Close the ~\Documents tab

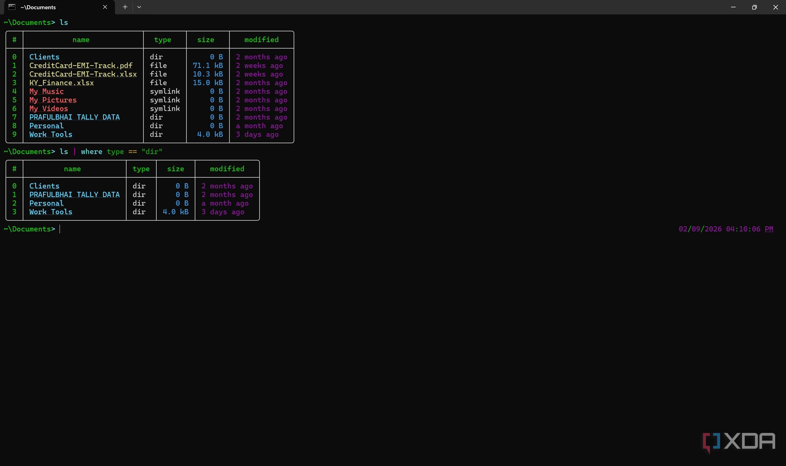105,7
